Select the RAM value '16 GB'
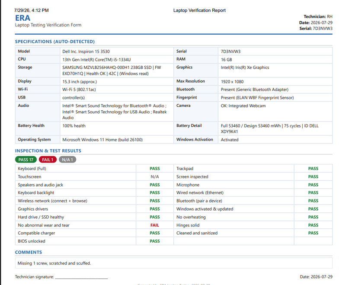The height and width of the screenshot is (285, 346). tap(226, 60)
